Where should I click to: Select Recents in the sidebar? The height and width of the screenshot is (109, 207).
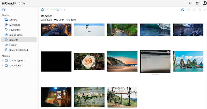(x=19, y=40)
